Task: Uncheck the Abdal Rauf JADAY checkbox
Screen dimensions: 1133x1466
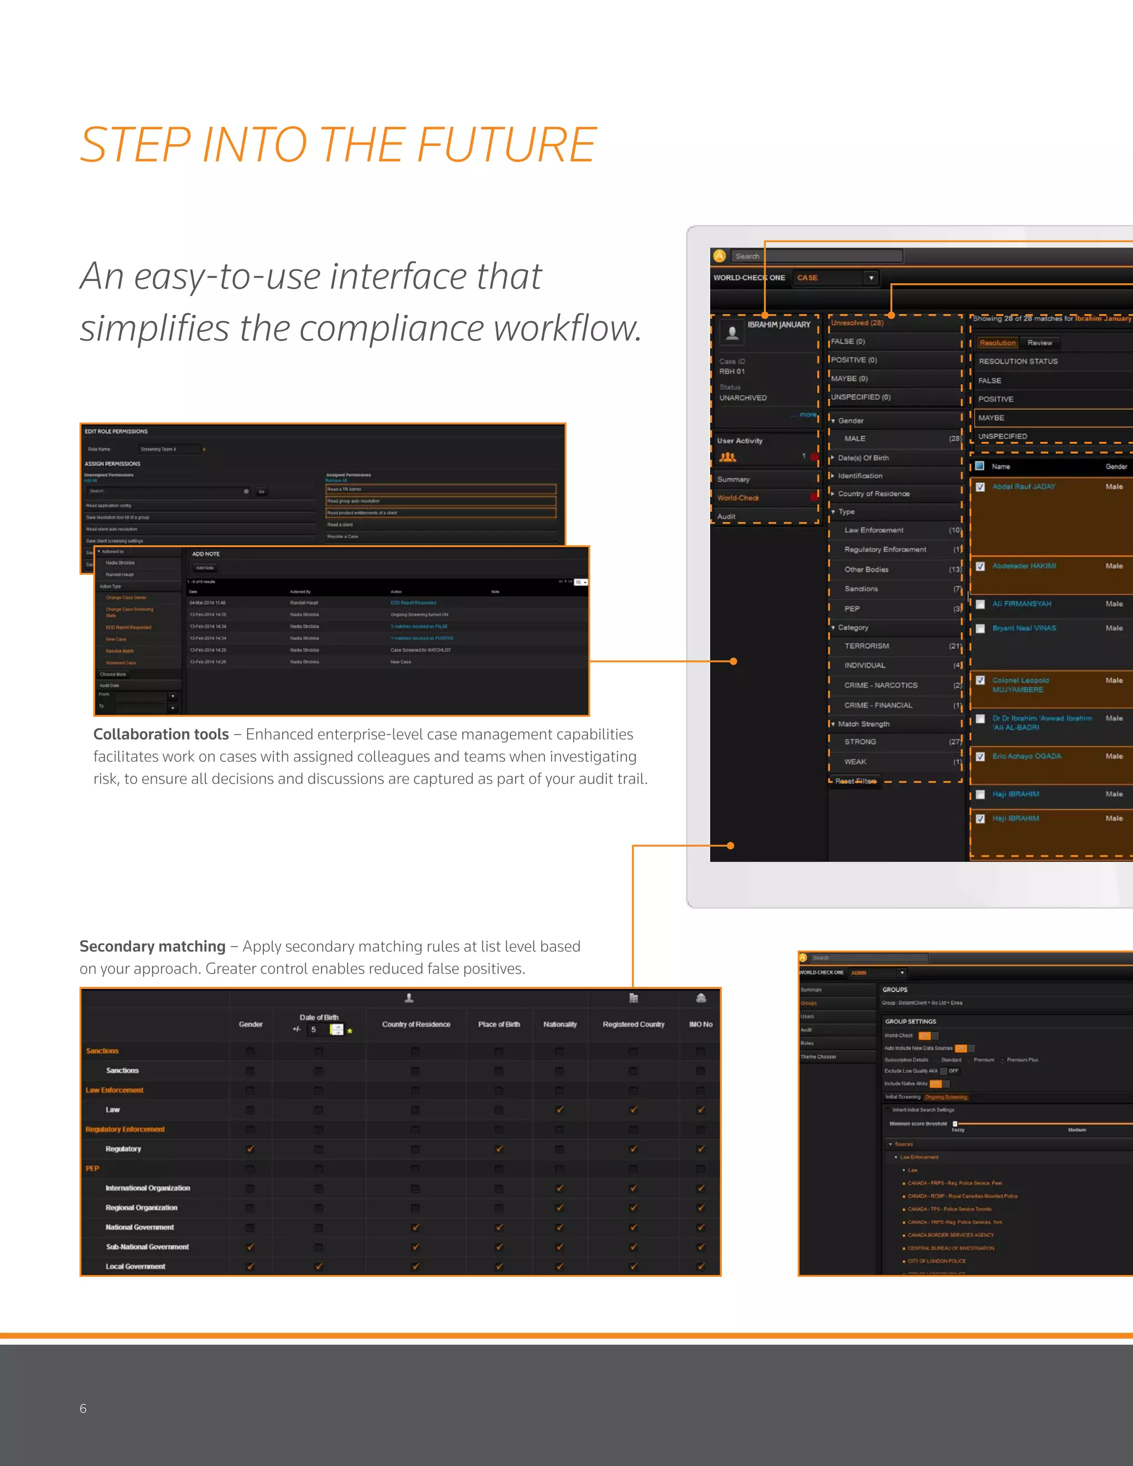Action: point(980,487)
